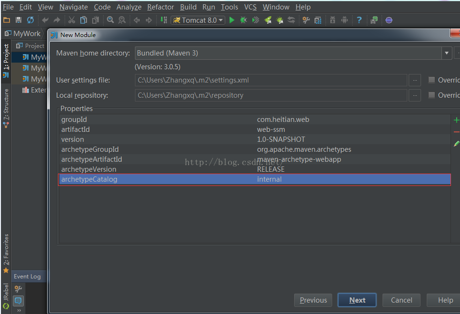Tick Override for User settings file

[x=431, y=80]
